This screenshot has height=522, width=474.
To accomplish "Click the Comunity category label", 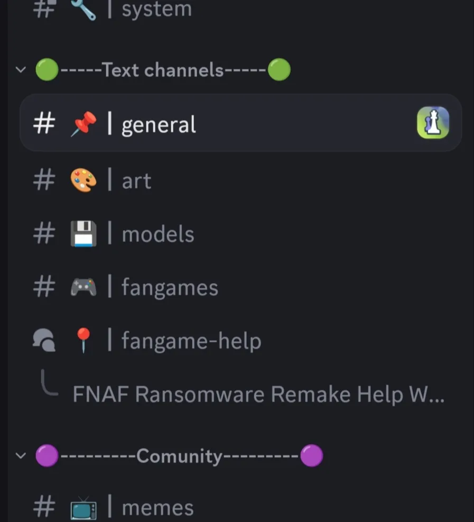I will pos(179,455).
